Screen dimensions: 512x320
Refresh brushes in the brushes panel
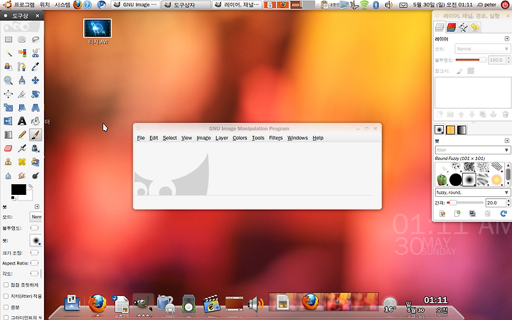(x=503, y=213)
